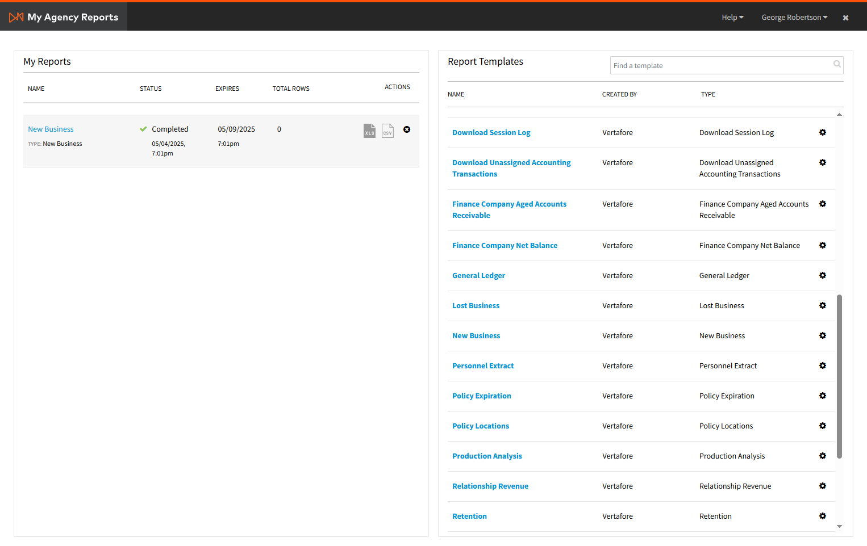
Task: Click the templates list scrollbar thumb
Action: click(839, 376)
